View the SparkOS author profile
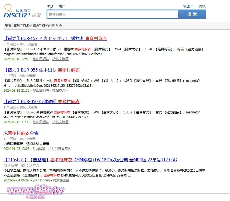The image size is (230, 201). click(x=39, y=149)
